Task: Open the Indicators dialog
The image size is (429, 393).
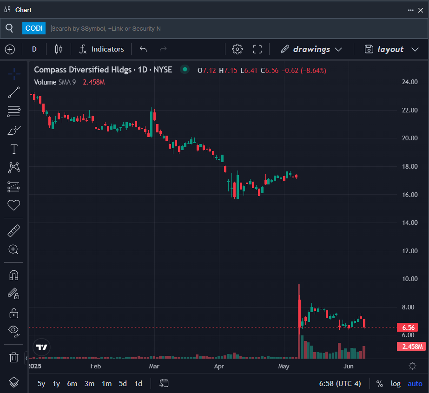Action: 101,49
